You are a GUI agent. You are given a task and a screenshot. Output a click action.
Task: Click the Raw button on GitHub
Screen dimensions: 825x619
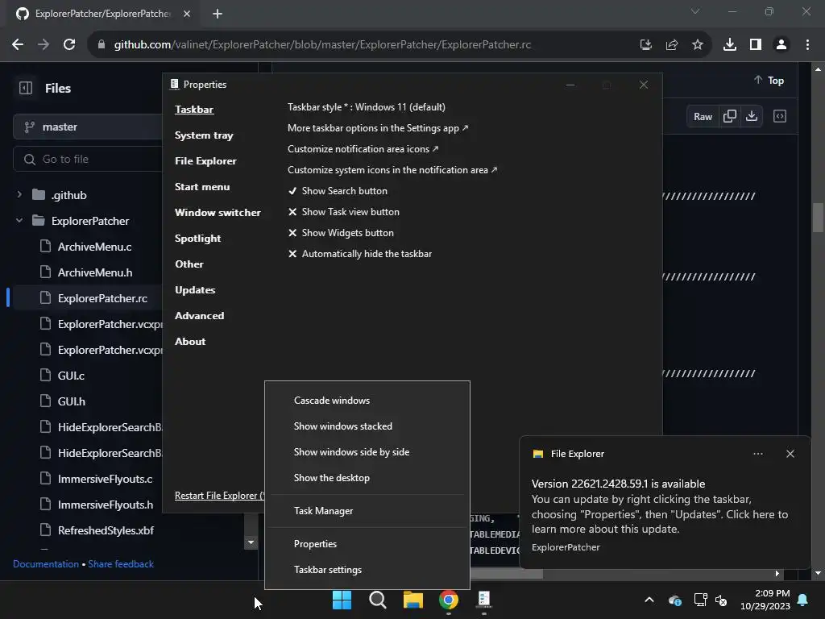[703, 117]
